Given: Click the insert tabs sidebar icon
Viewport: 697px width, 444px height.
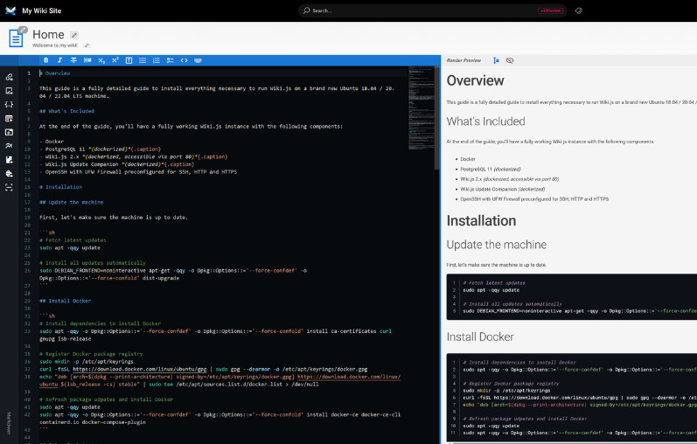Looking at the screenshot, I should 9,132.
